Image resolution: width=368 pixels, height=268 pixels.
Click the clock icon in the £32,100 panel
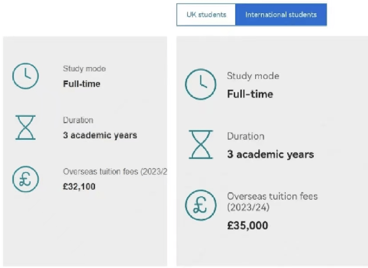pyautogui.click(x=25, y=76)
